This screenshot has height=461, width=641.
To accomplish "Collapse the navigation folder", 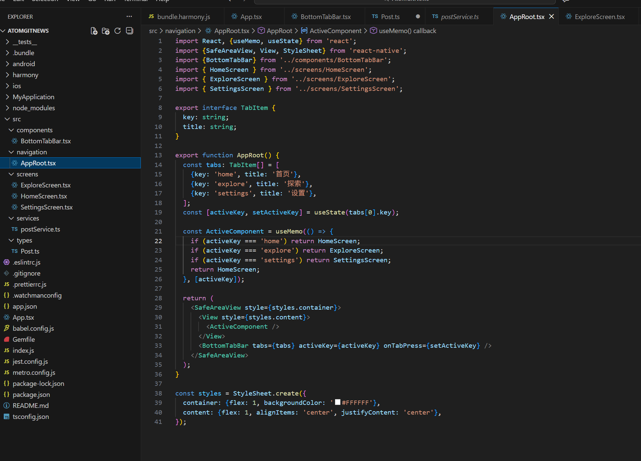I will point(11,152).
